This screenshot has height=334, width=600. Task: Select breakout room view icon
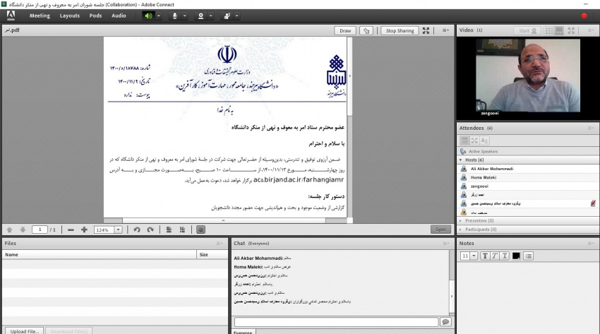pos(474,141)
